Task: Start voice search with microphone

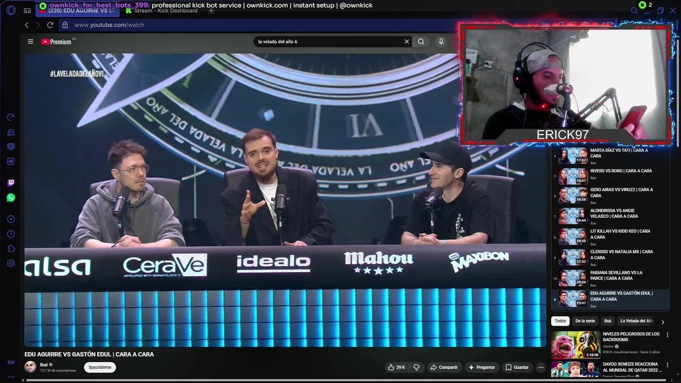Action: point(441,41)
